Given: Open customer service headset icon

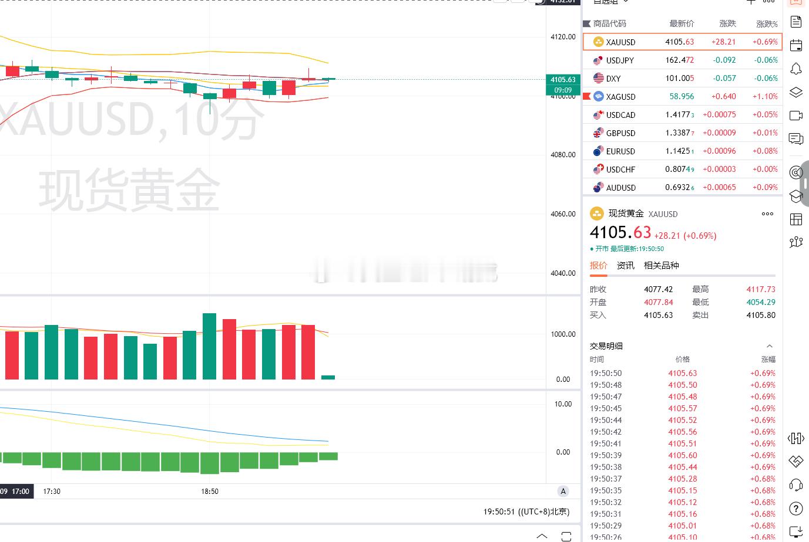Looking at the screenshot, I should (796, 485).
